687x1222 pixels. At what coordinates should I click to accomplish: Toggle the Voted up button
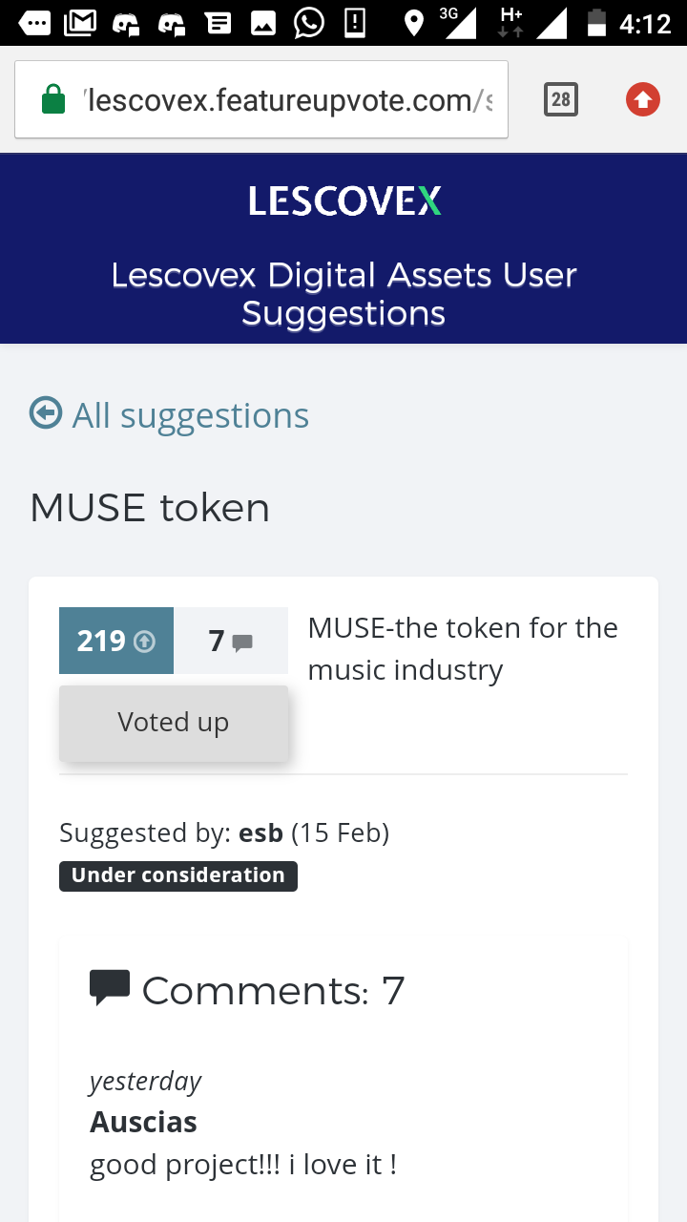tap(174, 723)
